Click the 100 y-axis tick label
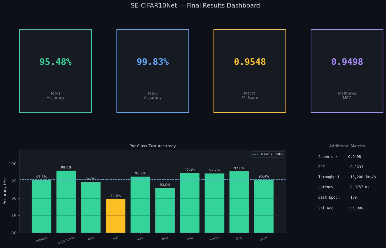 (13, 164)
